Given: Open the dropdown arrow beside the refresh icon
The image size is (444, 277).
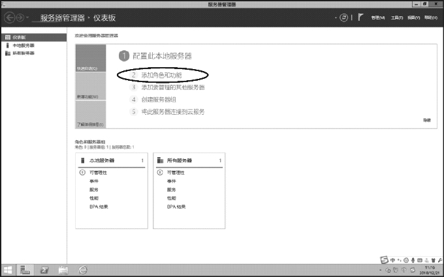Looking at the screenshot, I should tap(336, 18).
